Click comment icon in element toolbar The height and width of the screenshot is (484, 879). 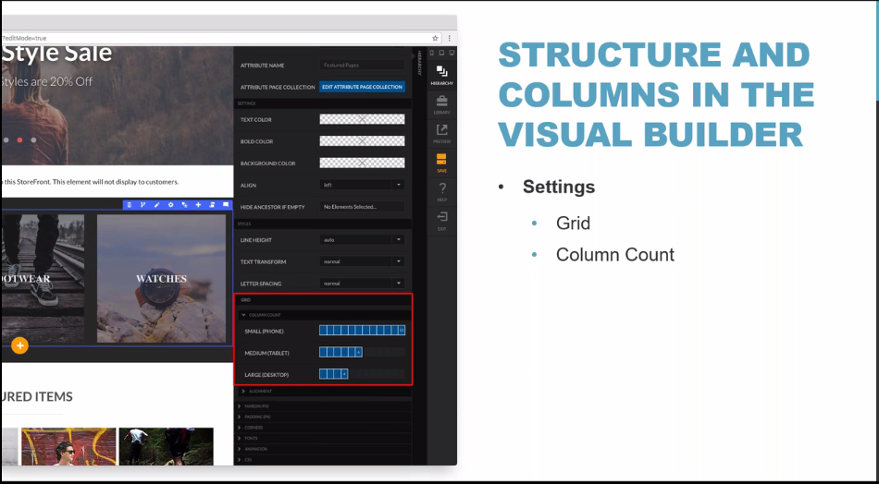click(x=226, y=205)
